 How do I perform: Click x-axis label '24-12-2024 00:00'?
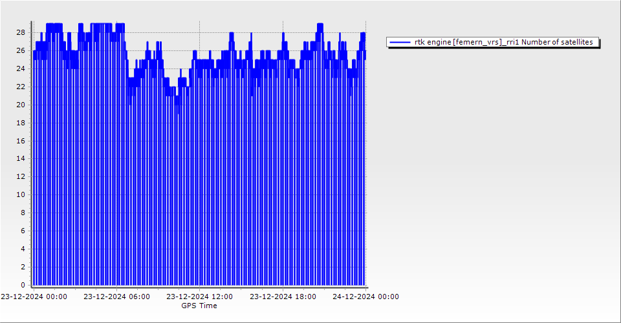[365, 297]
